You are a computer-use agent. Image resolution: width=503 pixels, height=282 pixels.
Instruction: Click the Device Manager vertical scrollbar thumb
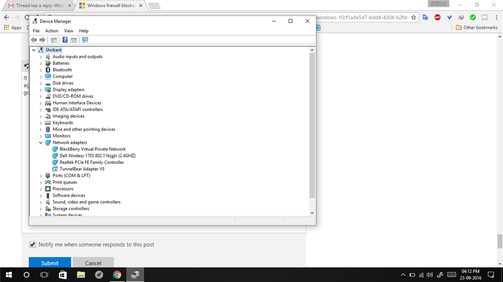click(x=312, y=126)
